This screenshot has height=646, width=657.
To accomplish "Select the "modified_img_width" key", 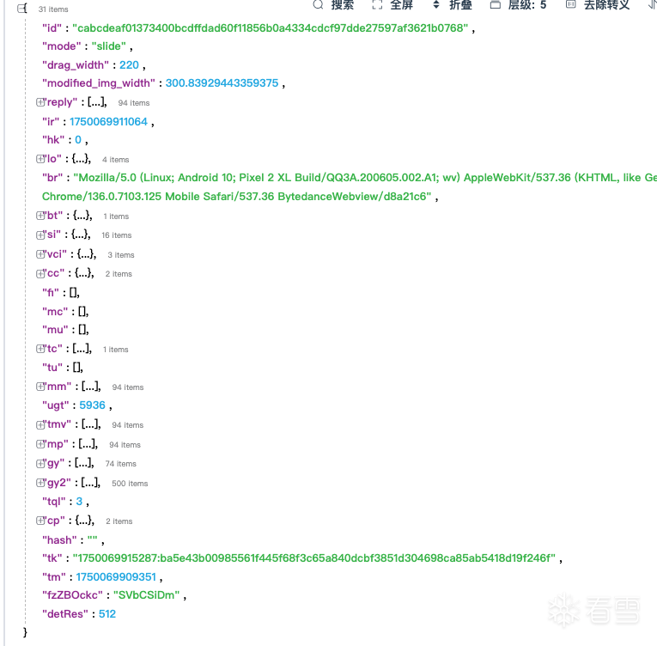I will pos(99,83).
